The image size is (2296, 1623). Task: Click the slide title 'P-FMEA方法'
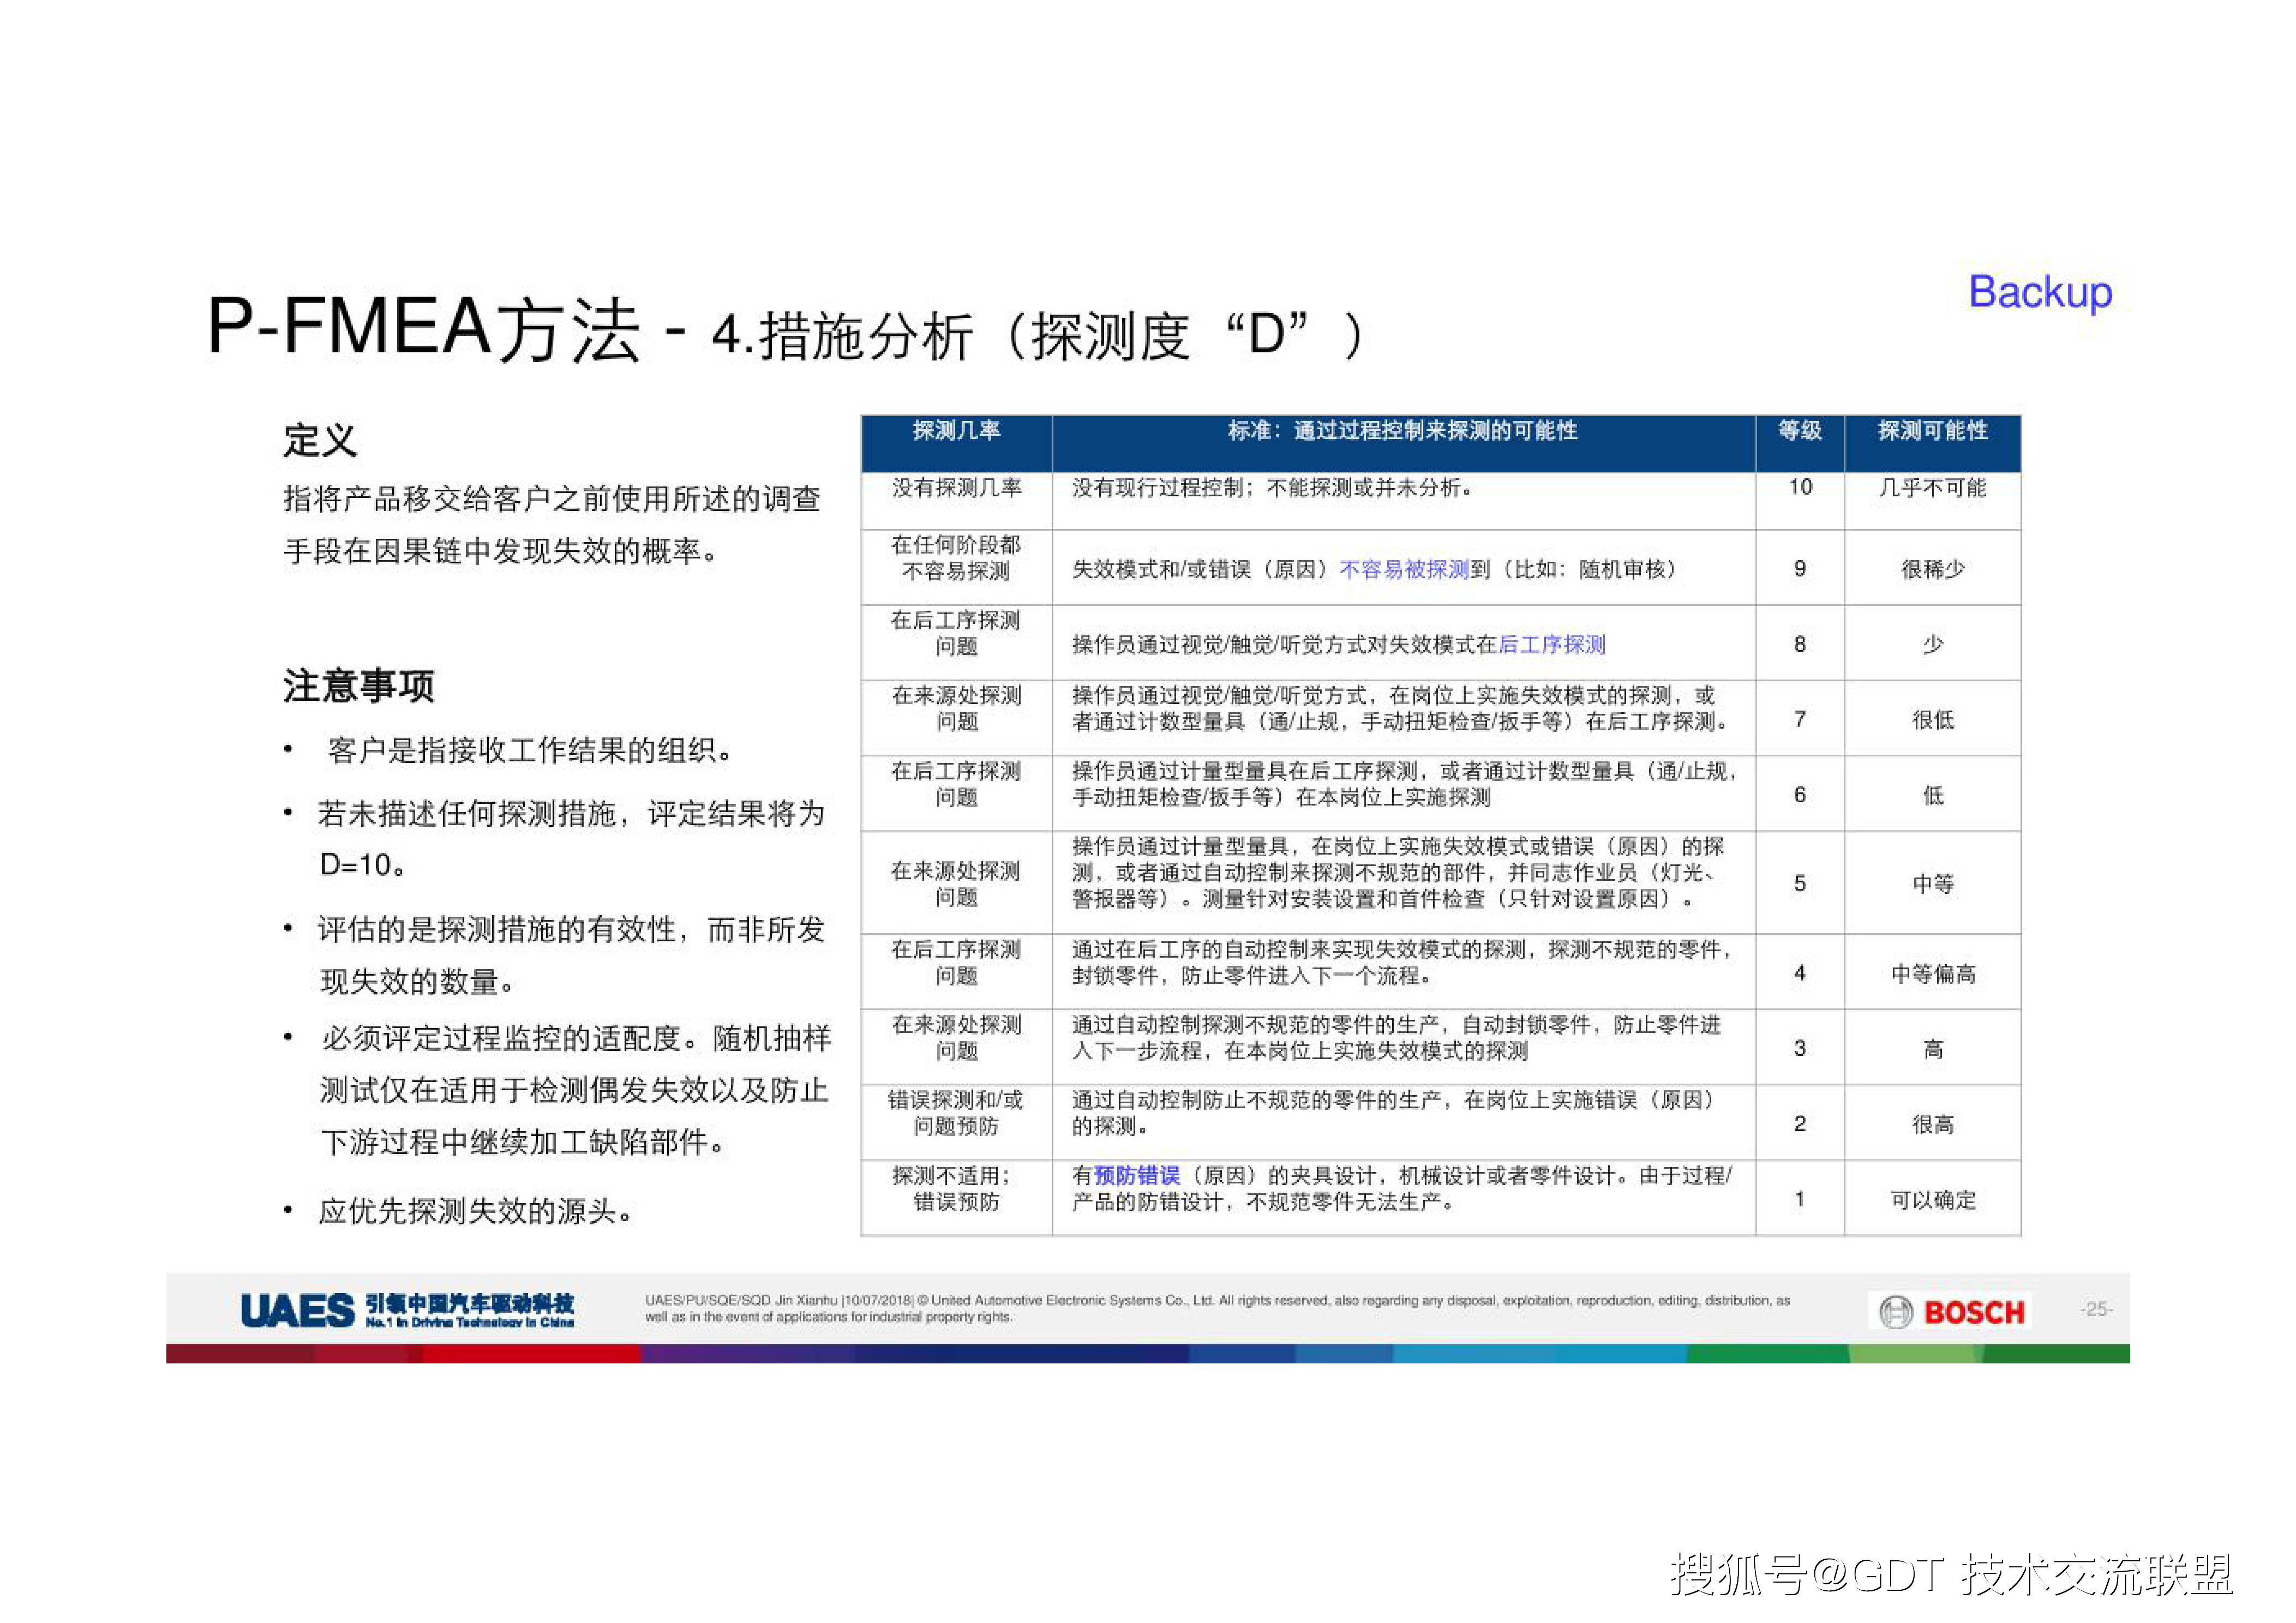(423, 328)
